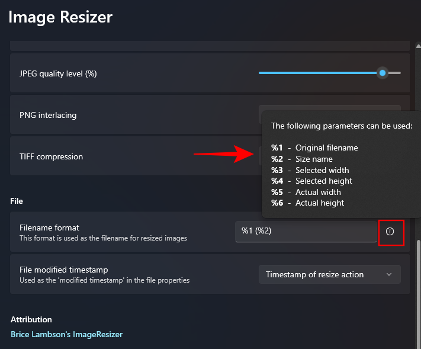Click the %2 Size name tooltip entry
This screenshot has height=349, width=421.
click(302, 159)
